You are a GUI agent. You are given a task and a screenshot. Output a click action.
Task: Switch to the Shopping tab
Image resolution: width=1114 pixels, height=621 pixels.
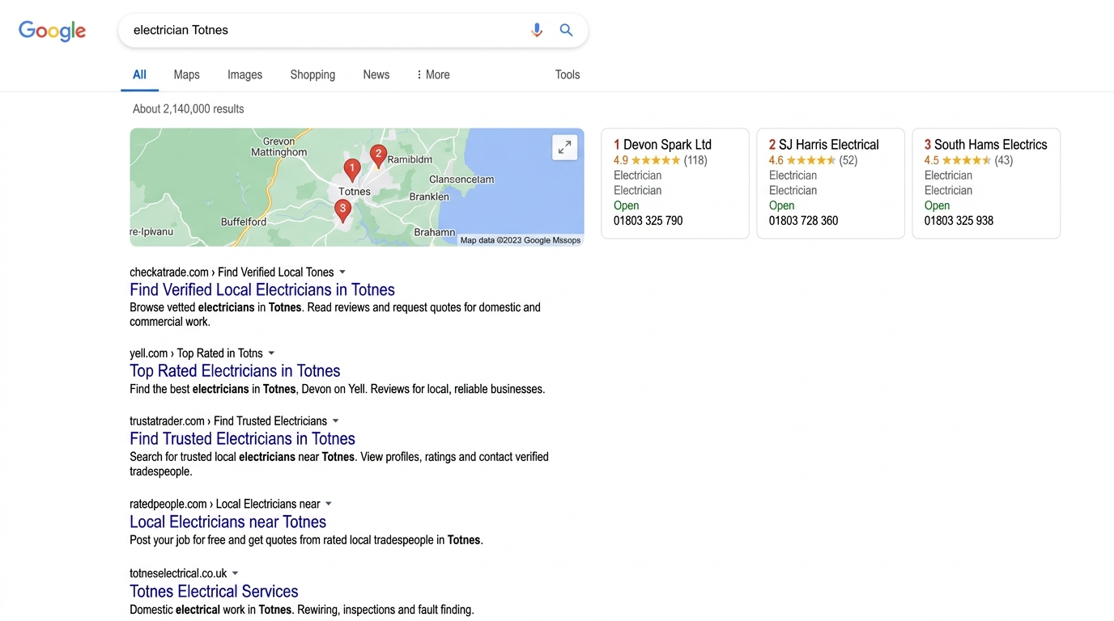313,74
